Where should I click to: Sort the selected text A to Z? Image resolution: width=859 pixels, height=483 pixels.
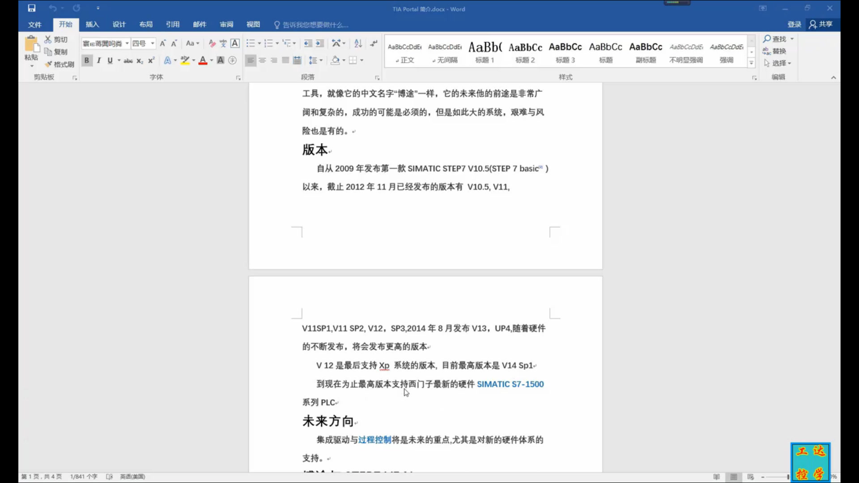tap(358, 43)
